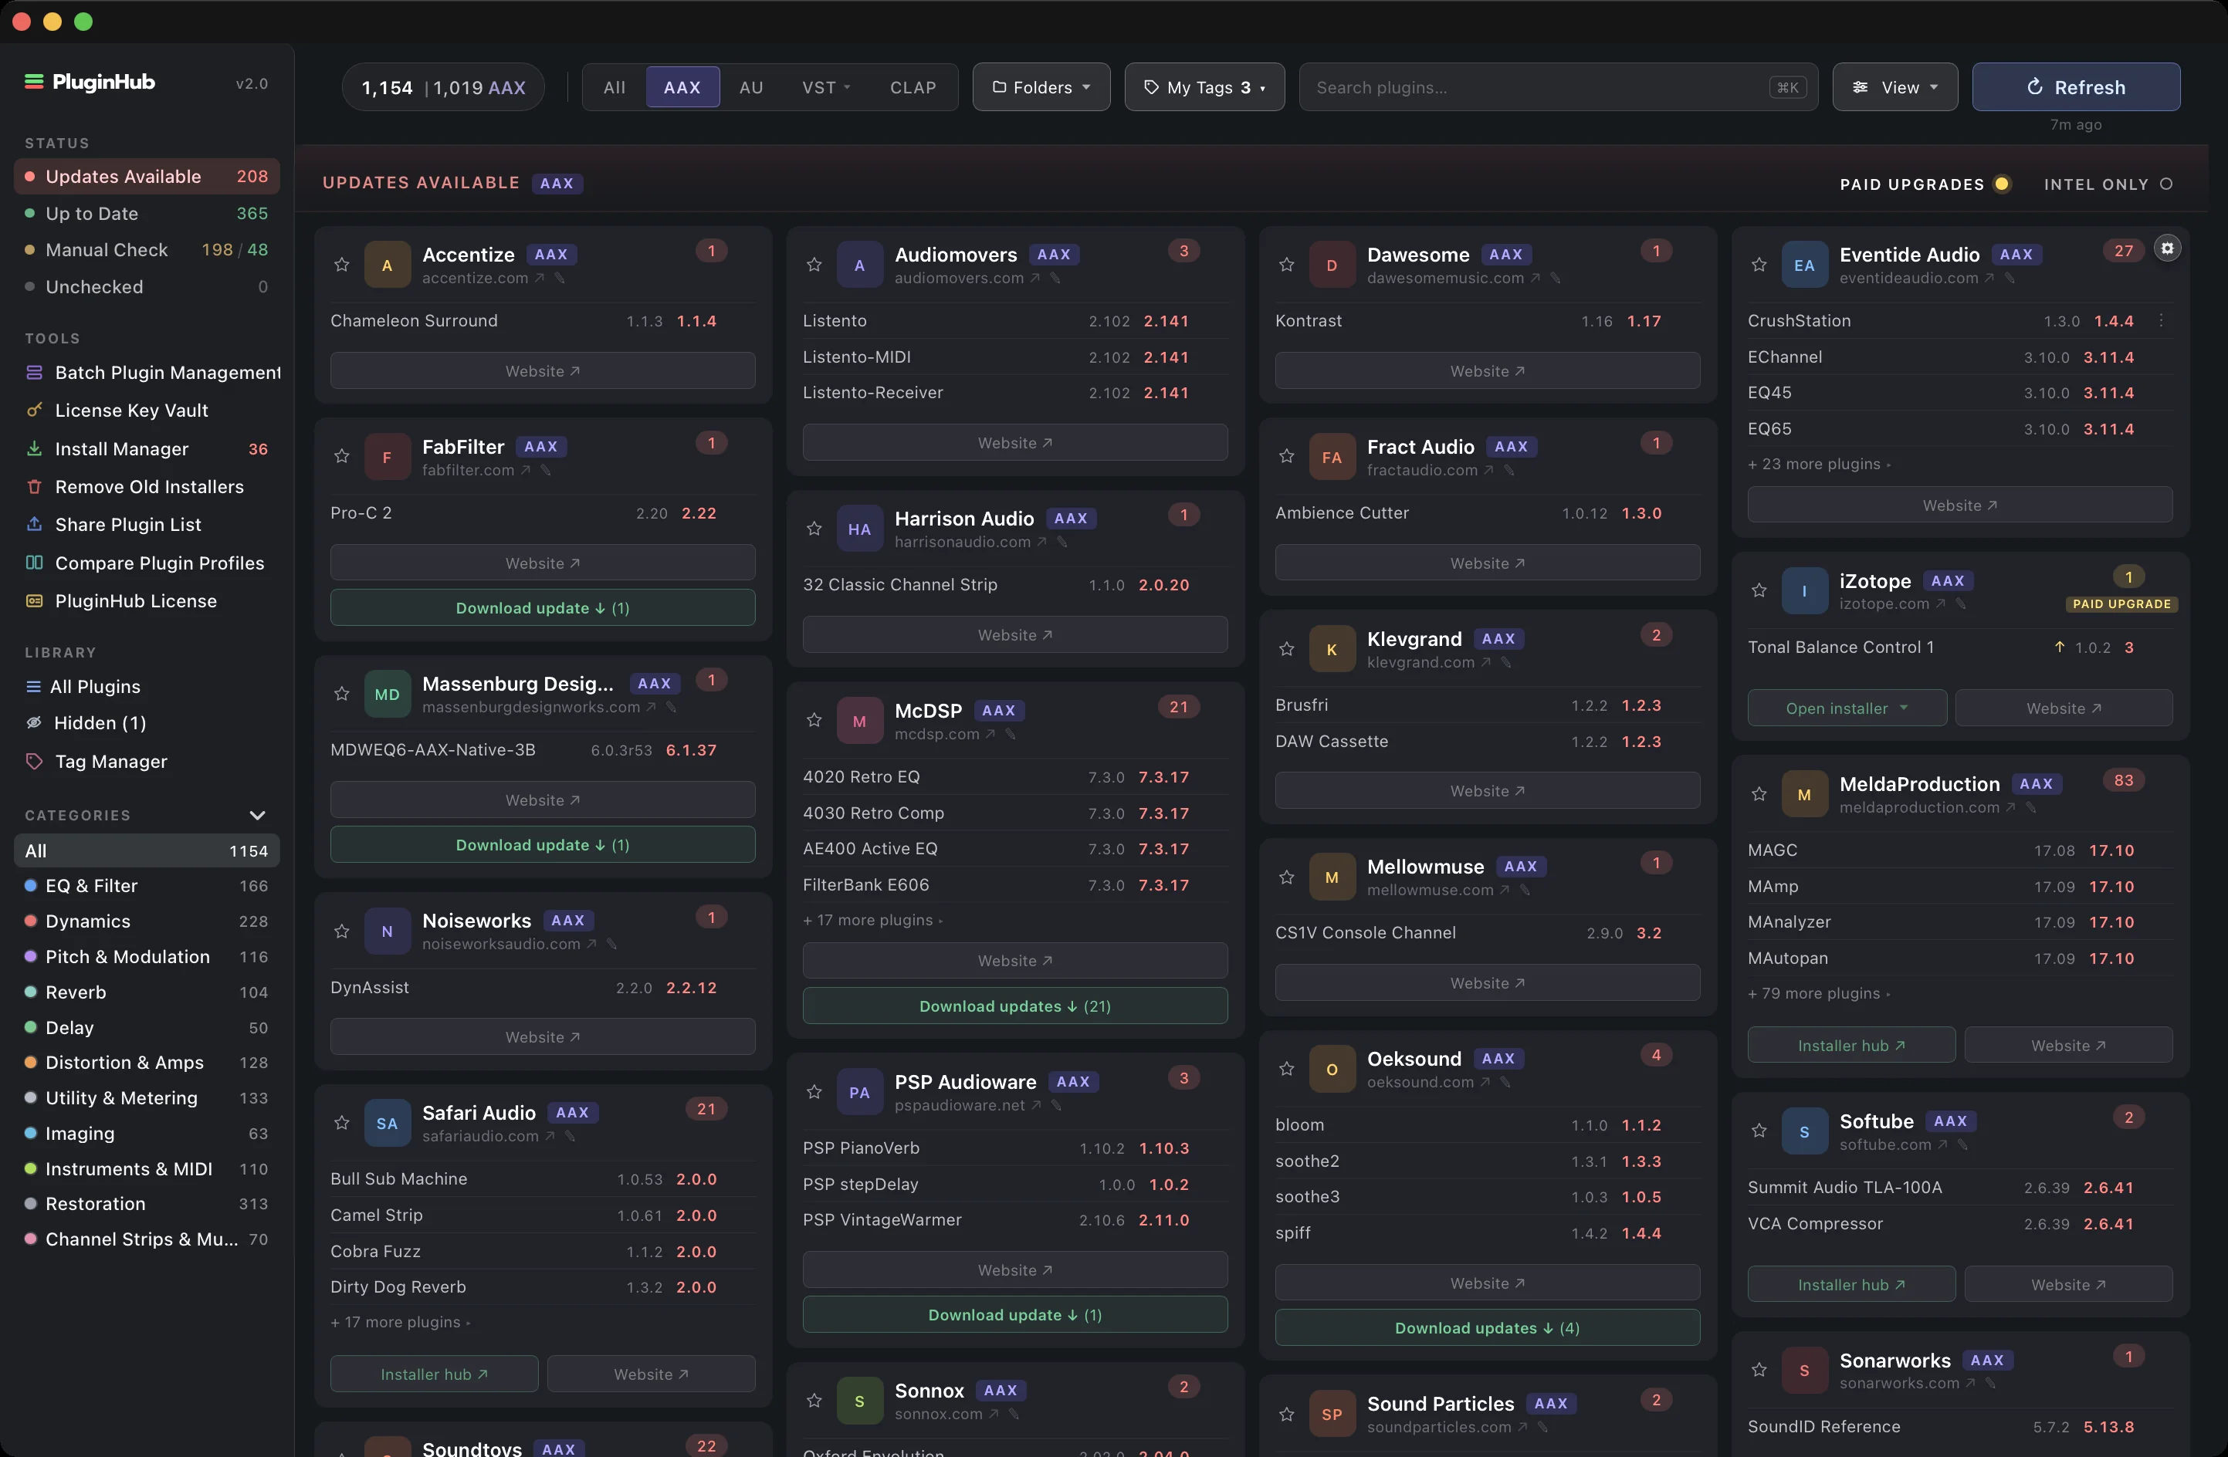Select the CLAP format tab
Screen dimensions: 2228x1457
[913, 87]
